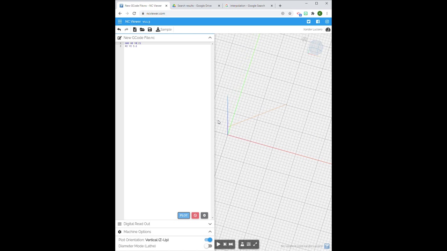Image resolution: width=447 pixels, height=251 pixels.
Task: Open a new browser tab
Action: pyautogui.click(x=280, y=6)
